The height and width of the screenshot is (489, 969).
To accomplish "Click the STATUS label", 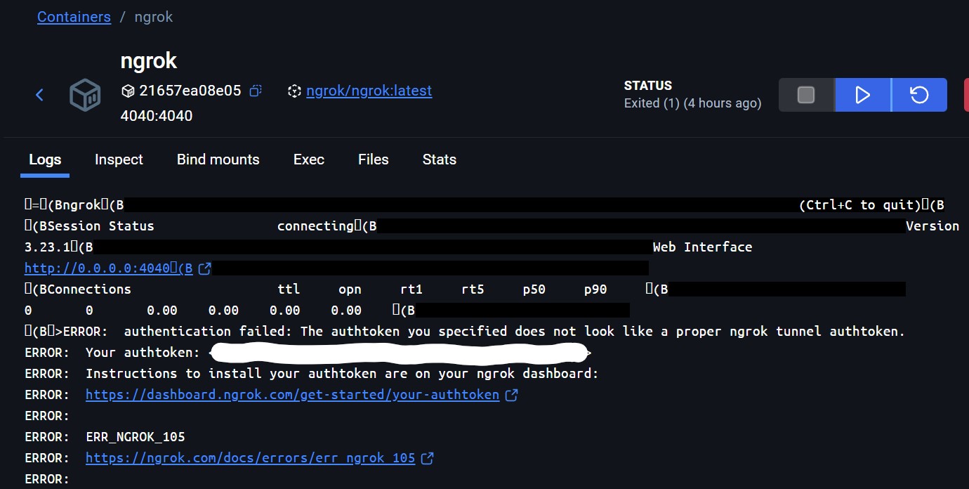I will click(x=648, y=86).
